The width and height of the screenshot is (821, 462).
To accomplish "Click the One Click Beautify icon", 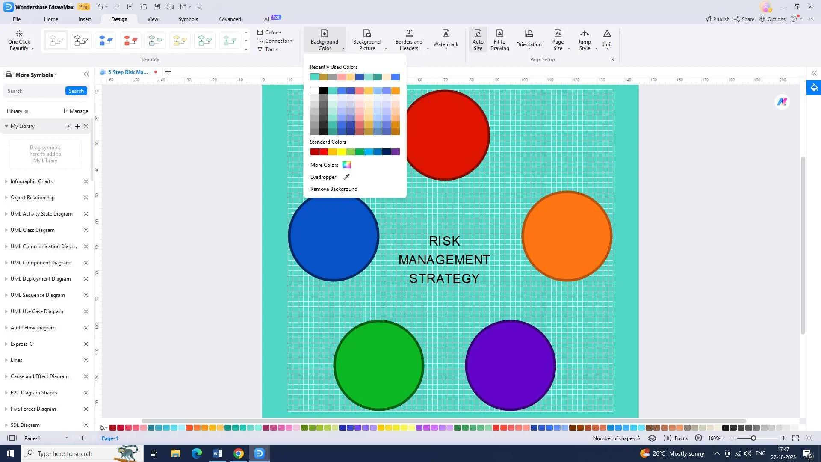I will pos(20,39).
